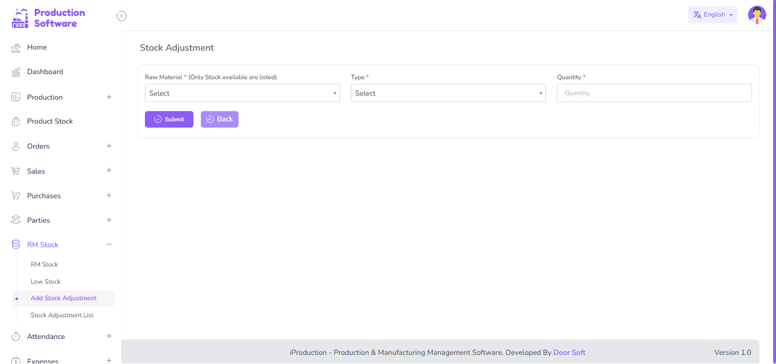Expand the Purchases menu plus sign
776x364 pixels.
coord(109,196)
